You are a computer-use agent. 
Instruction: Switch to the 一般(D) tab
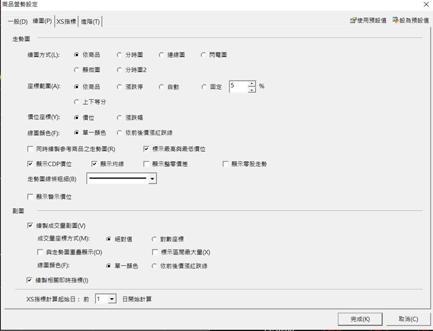click(18, 22)
